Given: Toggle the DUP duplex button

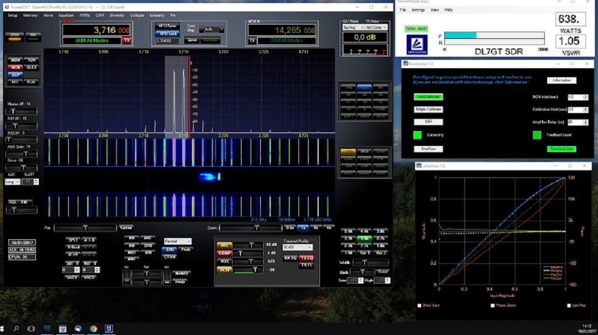Looking at the screenshot, I should (x=16, y=75).
